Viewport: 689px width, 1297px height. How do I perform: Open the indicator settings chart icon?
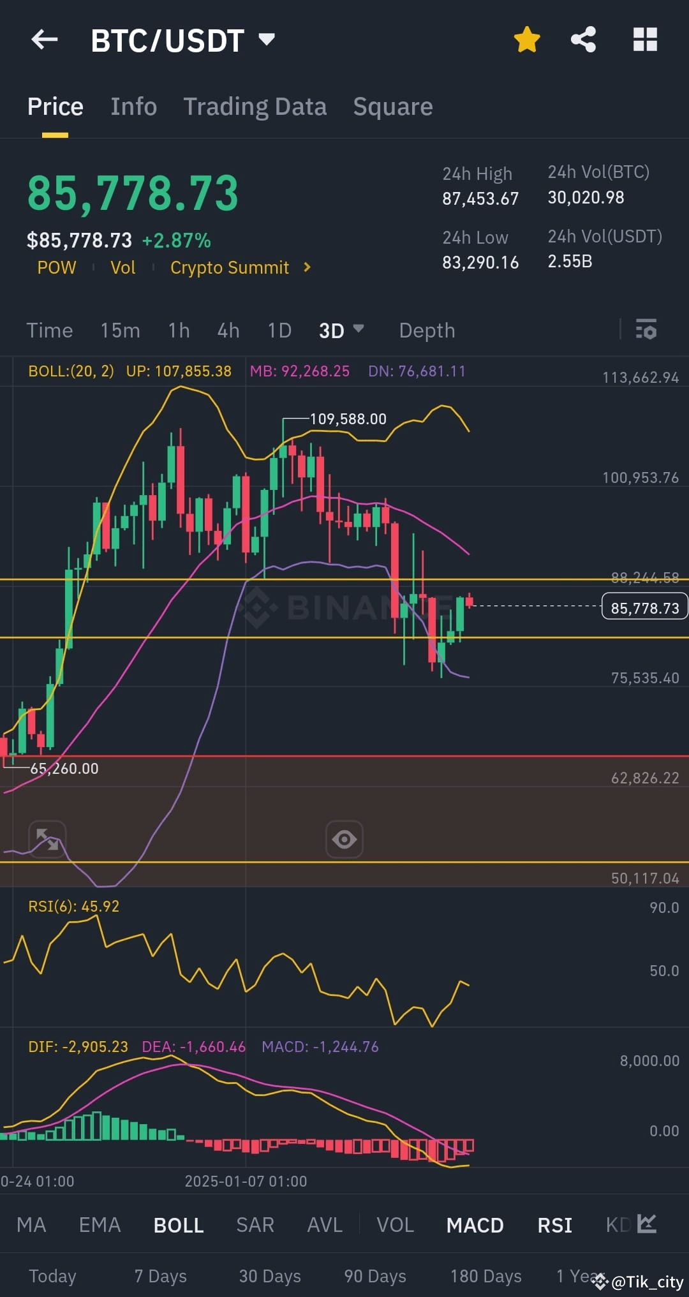(x=647, y=1223)
